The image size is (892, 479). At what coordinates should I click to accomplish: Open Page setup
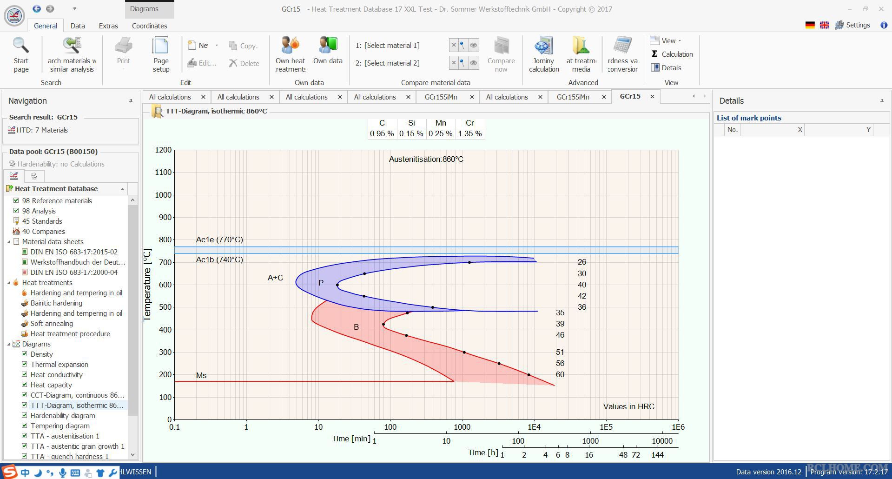point(161,54)
